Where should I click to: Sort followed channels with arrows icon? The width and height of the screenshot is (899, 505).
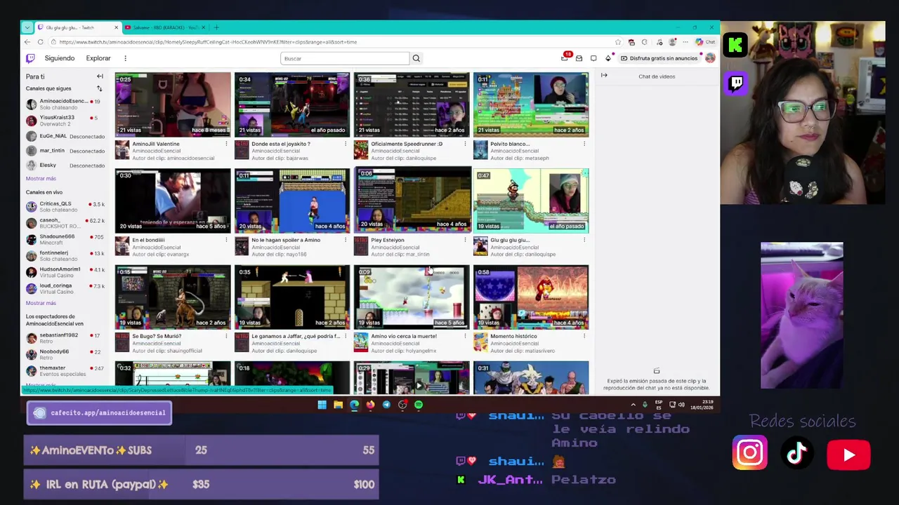[99, 88]
